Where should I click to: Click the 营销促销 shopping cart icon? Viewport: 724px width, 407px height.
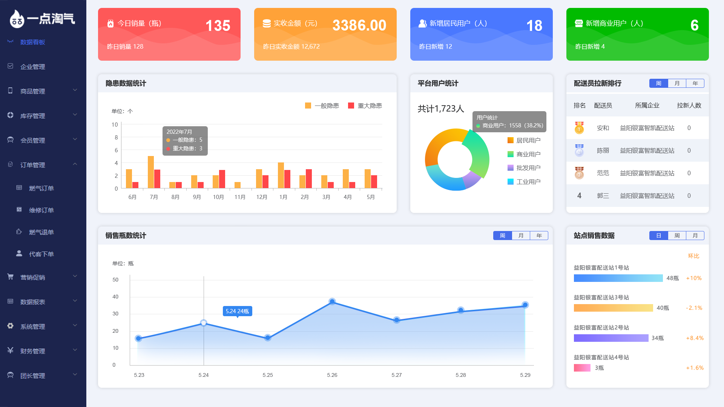point(10,277)
